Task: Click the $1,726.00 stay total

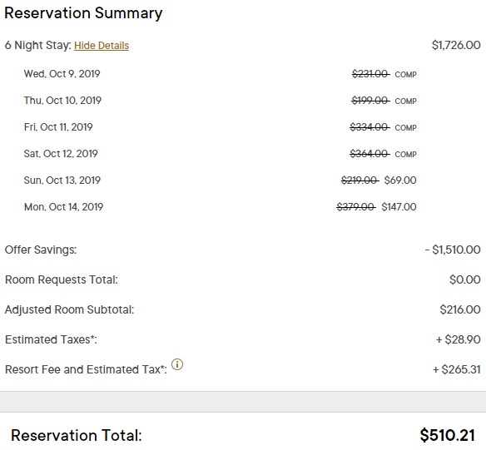Action: (456, 45)
